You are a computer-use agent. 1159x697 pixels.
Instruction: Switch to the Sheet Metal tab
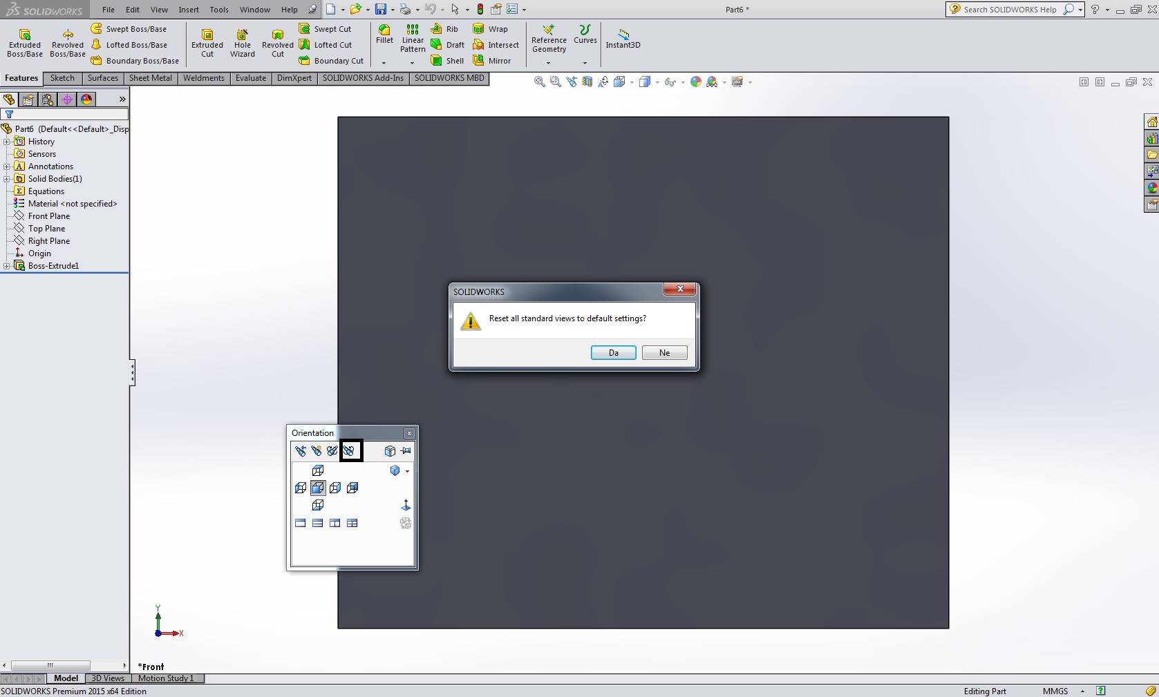coord(150,78)
